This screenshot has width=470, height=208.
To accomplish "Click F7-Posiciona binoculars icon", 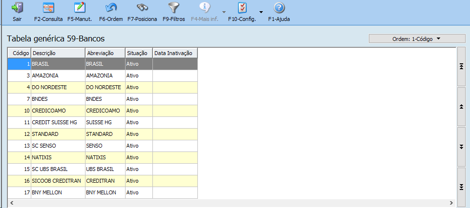I will [x=142, y=8].
